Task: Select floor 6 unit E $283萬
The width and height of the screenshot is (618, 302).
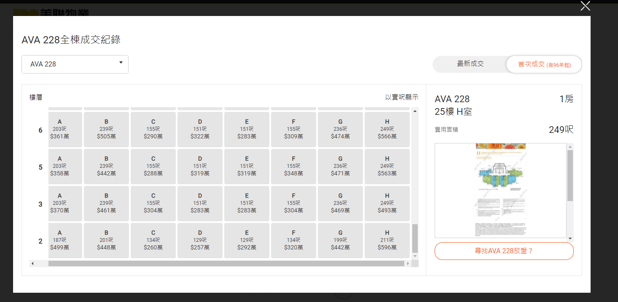Action: click(247, 130)
